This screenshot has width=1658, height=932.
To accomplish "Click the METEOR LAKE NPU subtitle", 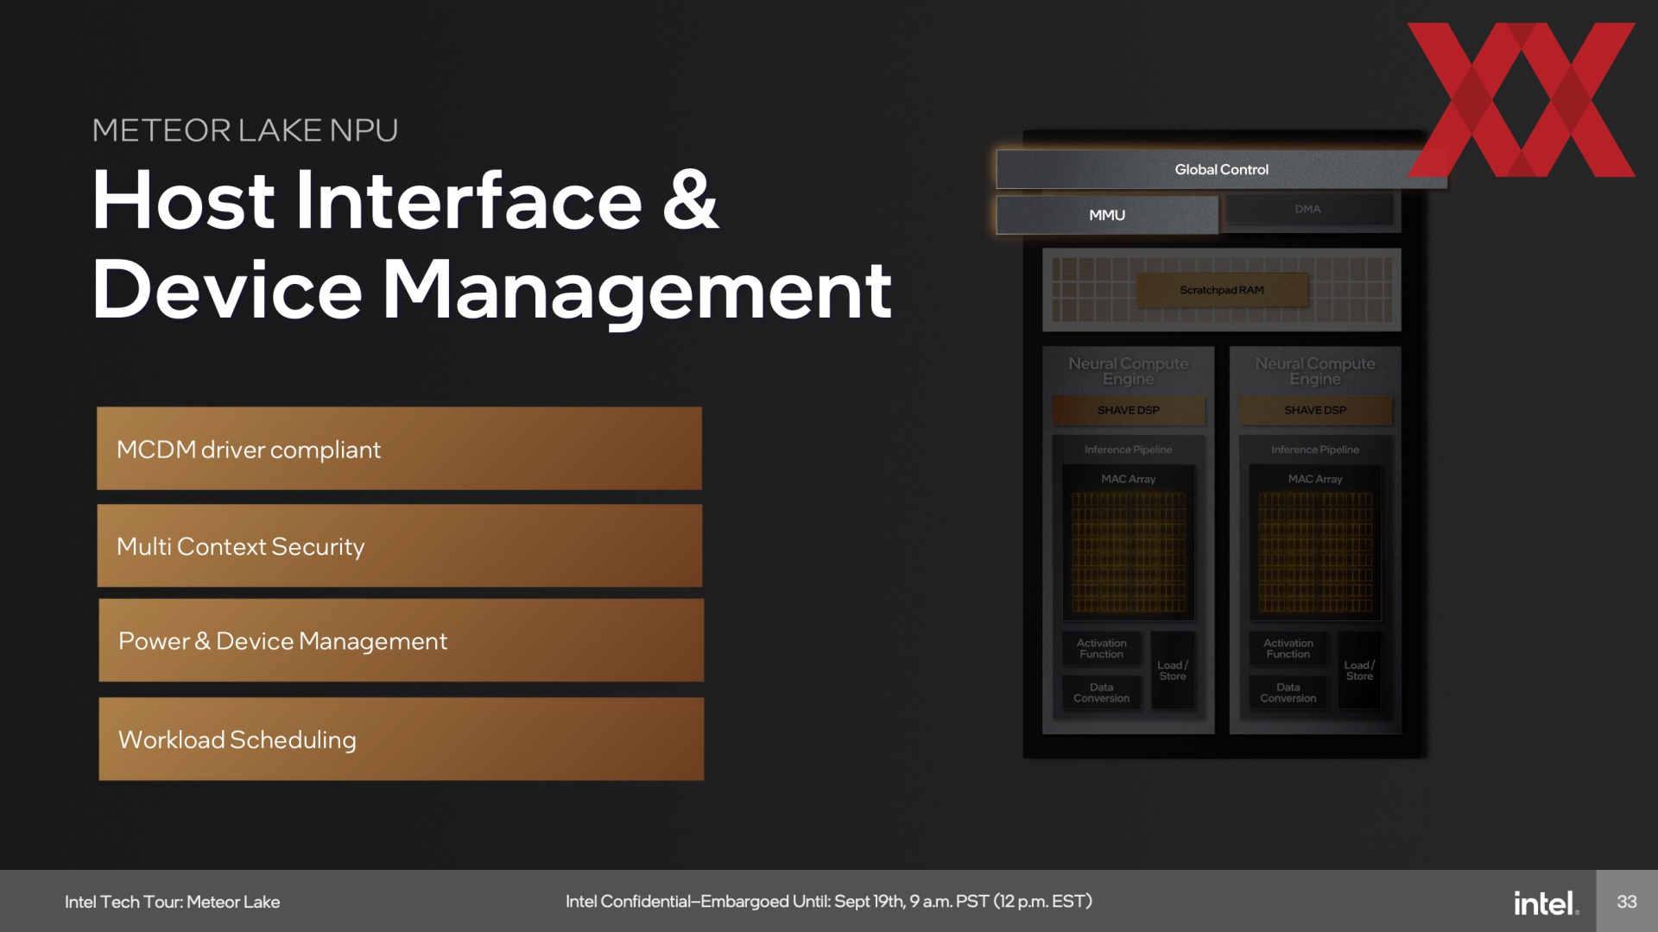I will [245, 130].
